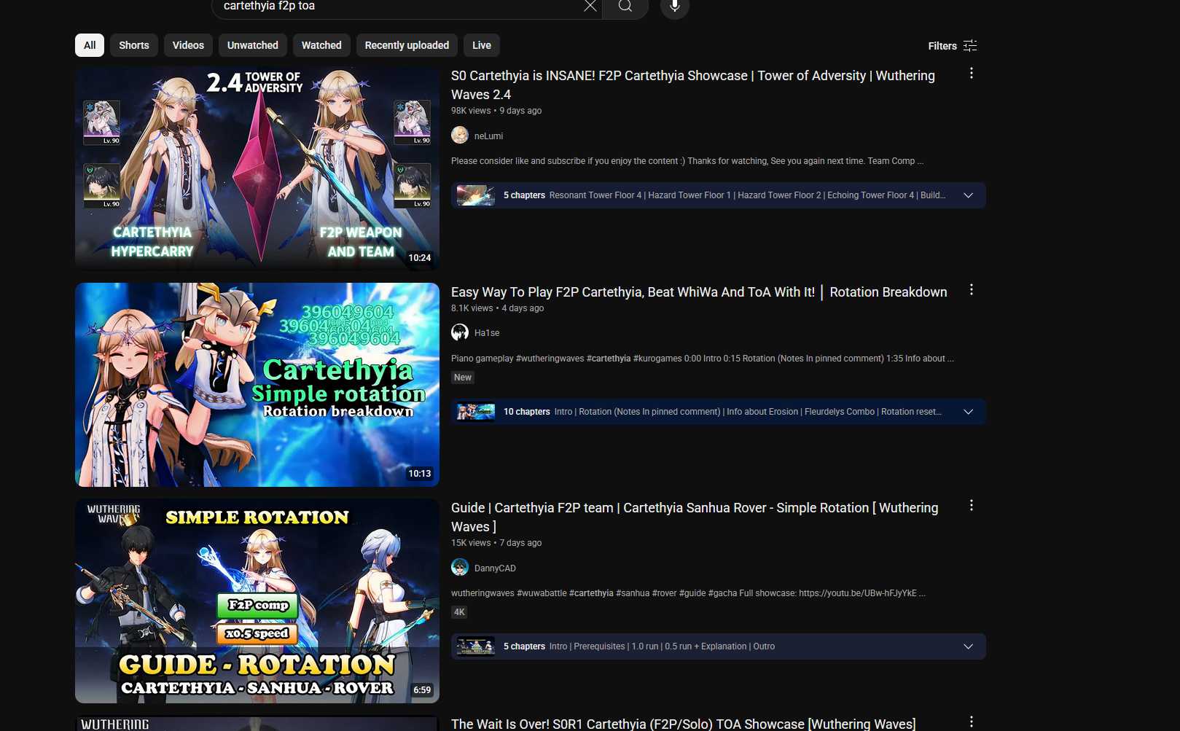This screenshot has height=731, width=1180.
Task: Select the Shorts filter chip
Action: pos(134,45)
